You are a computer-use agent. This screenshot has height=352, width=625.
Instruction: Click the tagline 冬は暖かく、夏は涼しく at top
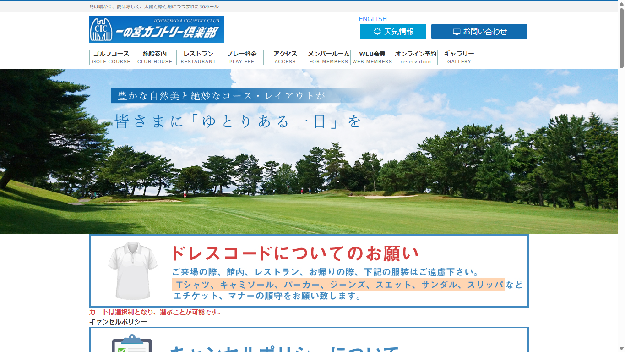coord(154,6)
